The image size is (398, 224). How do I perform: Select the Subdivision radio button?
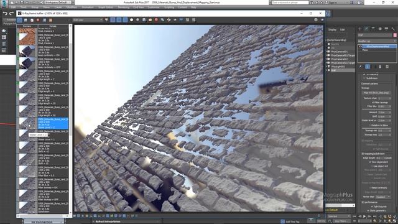coord(364,78)
